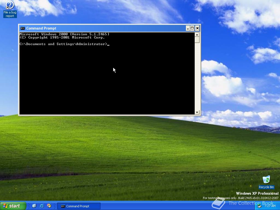Maximize the Command Prompt window
This screenshot has height=210, width=280.
pyautogui.click(x=192, y=28)
